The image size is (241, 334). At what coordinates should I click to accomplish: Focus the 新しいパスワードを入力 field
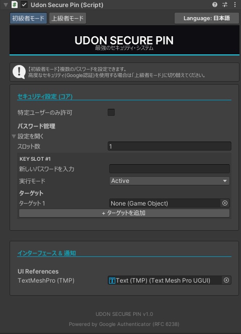[x=170, y=169]
